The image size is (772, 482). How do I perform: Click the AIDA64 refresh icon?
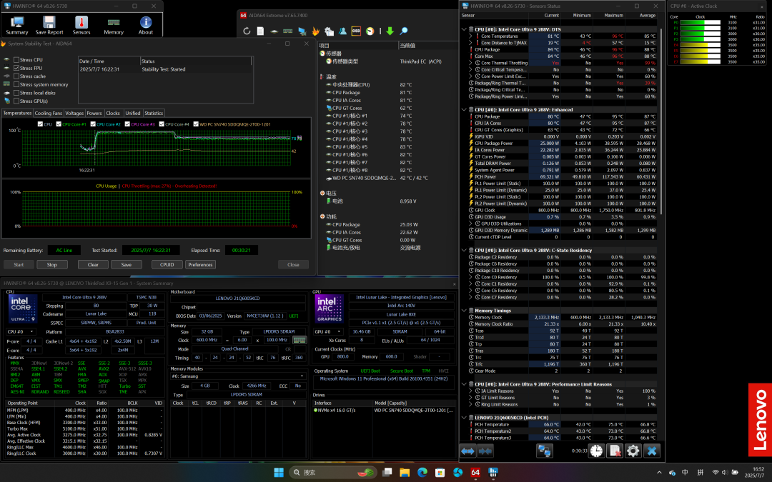point(247,31)
